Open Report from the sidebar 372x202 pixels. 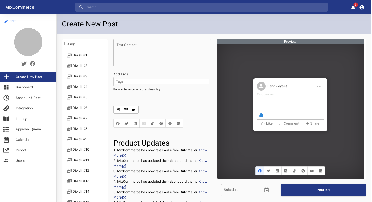pyautogui.click(x=28, y=150)
